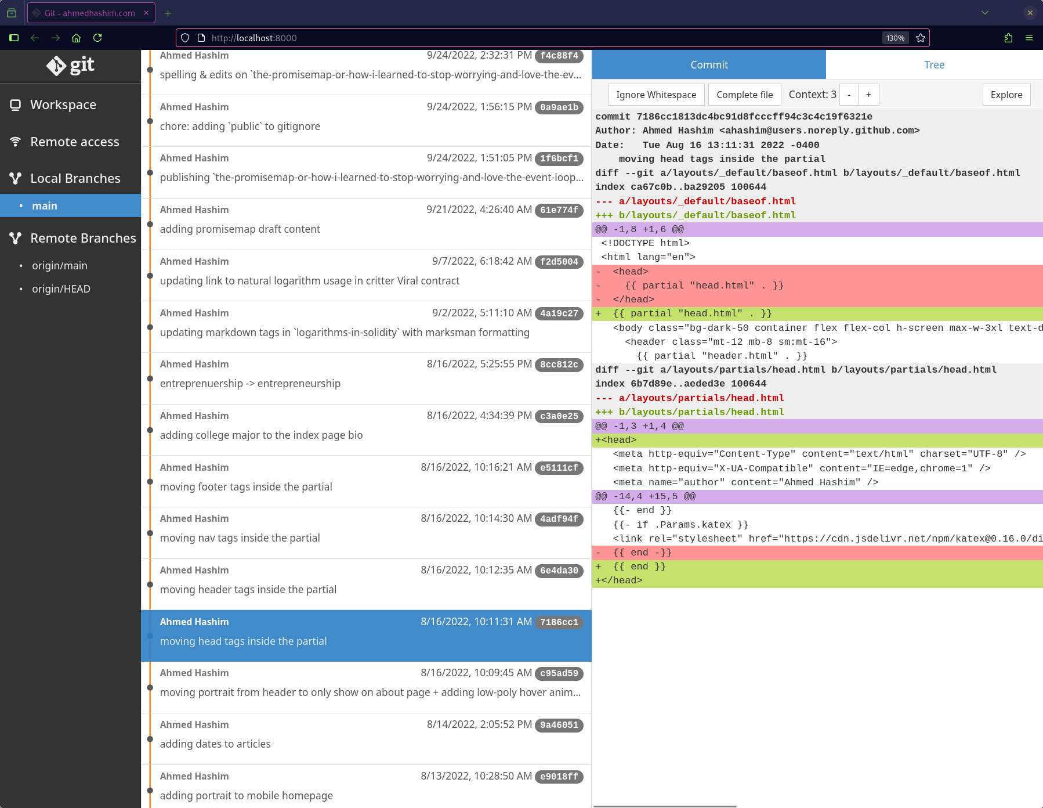
Task: Bookmark this page with star icon
Action: click(921, 38)
